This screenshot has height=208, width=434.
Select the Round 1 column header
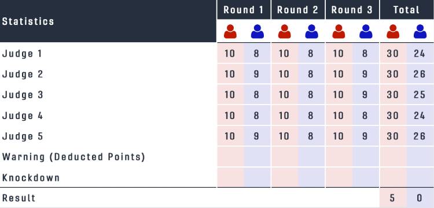click(244, 10)
